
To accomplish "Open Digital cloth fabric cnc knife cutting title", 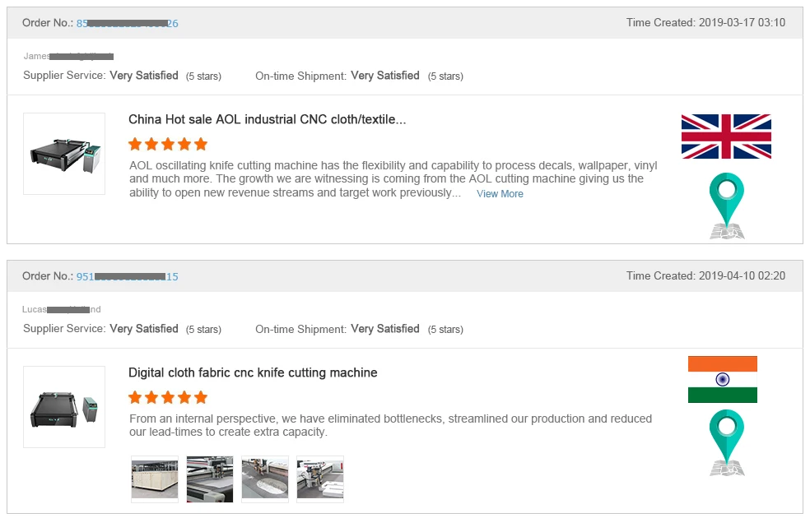I will (253, 372).
